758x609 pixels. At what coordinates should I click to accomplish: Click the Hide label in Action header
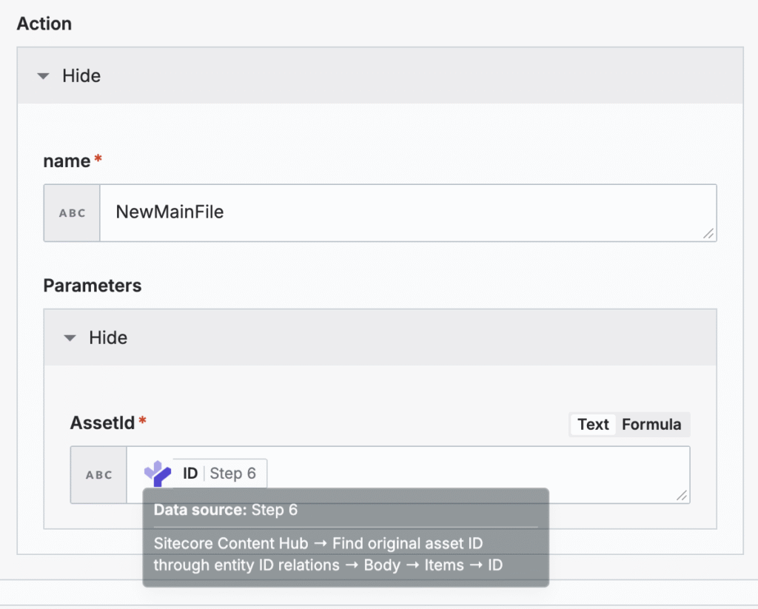[81, 76]
